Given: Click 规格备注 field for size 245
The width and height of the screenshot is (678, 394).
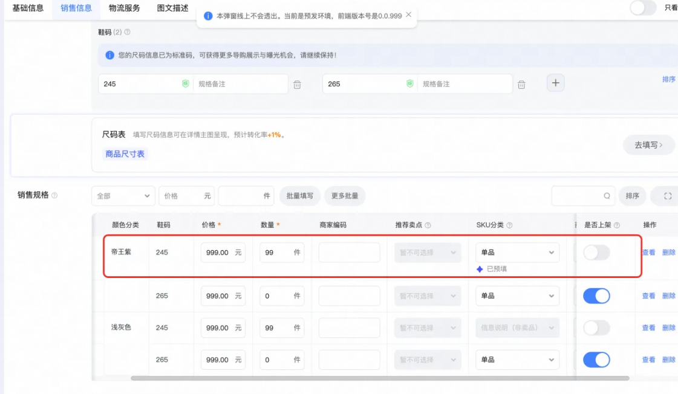Looking at the screenshot, I should pyautogui.click(x=240, y=84).
